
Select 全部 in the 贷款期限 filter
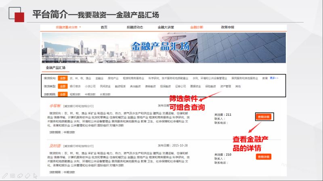(63, 94)
